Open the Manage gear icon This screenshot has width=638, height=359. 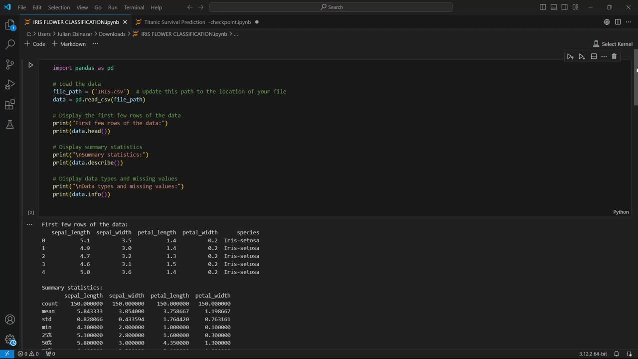pyautogui.click(x=10, y=340)
